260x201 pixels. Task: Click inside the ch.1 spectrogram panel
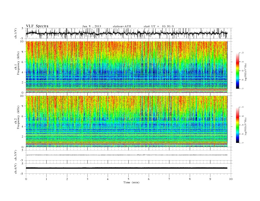[x=126, y=67]
